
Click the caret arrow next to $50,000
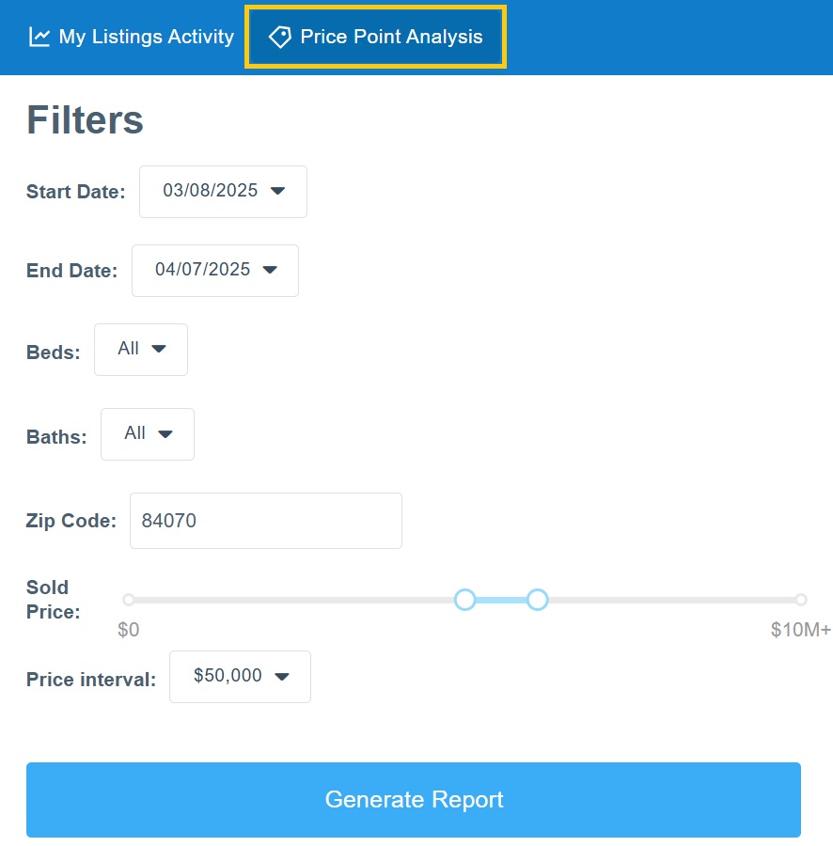coord(281,676)
